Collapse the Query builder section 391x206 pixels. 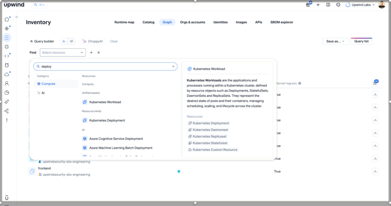[42, 41]
